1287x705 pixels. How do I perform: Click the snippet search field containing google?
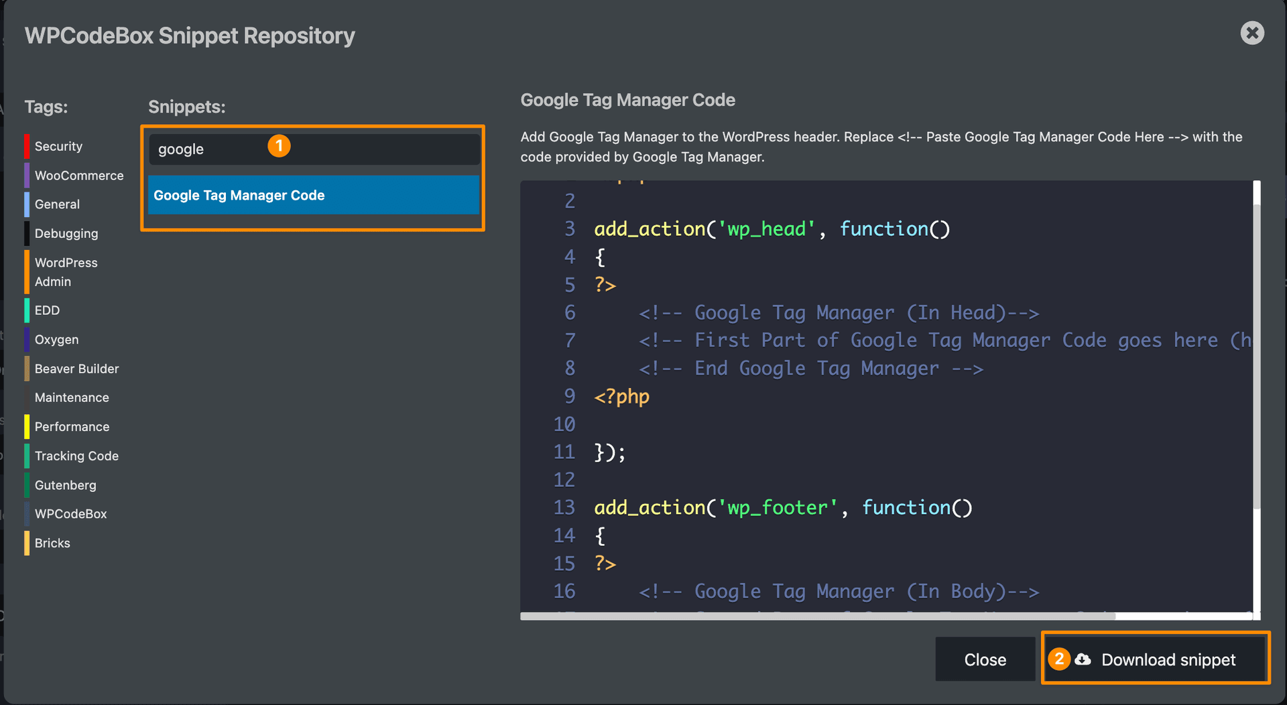point(314,149)
